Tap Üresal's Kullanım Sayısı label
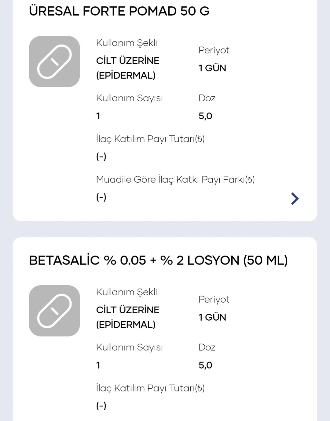 pos(130,98)
